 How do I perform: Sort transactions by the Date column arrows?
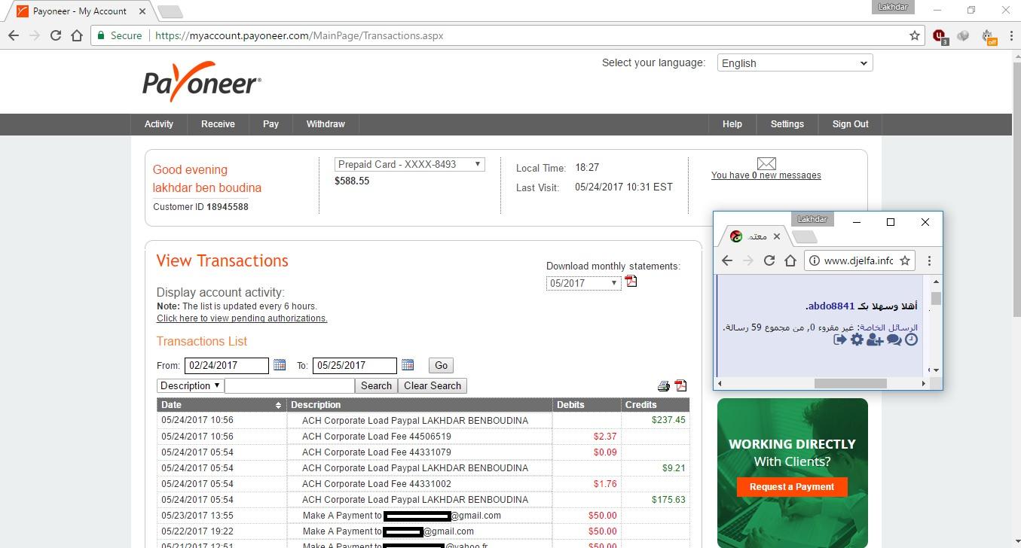278,405
